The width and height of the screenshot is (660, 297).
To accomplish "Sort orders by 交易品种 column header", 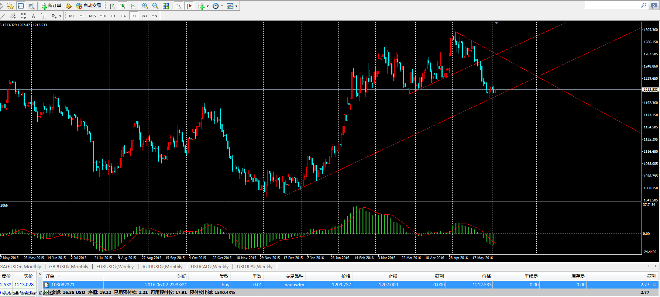I will pos(284,276).
